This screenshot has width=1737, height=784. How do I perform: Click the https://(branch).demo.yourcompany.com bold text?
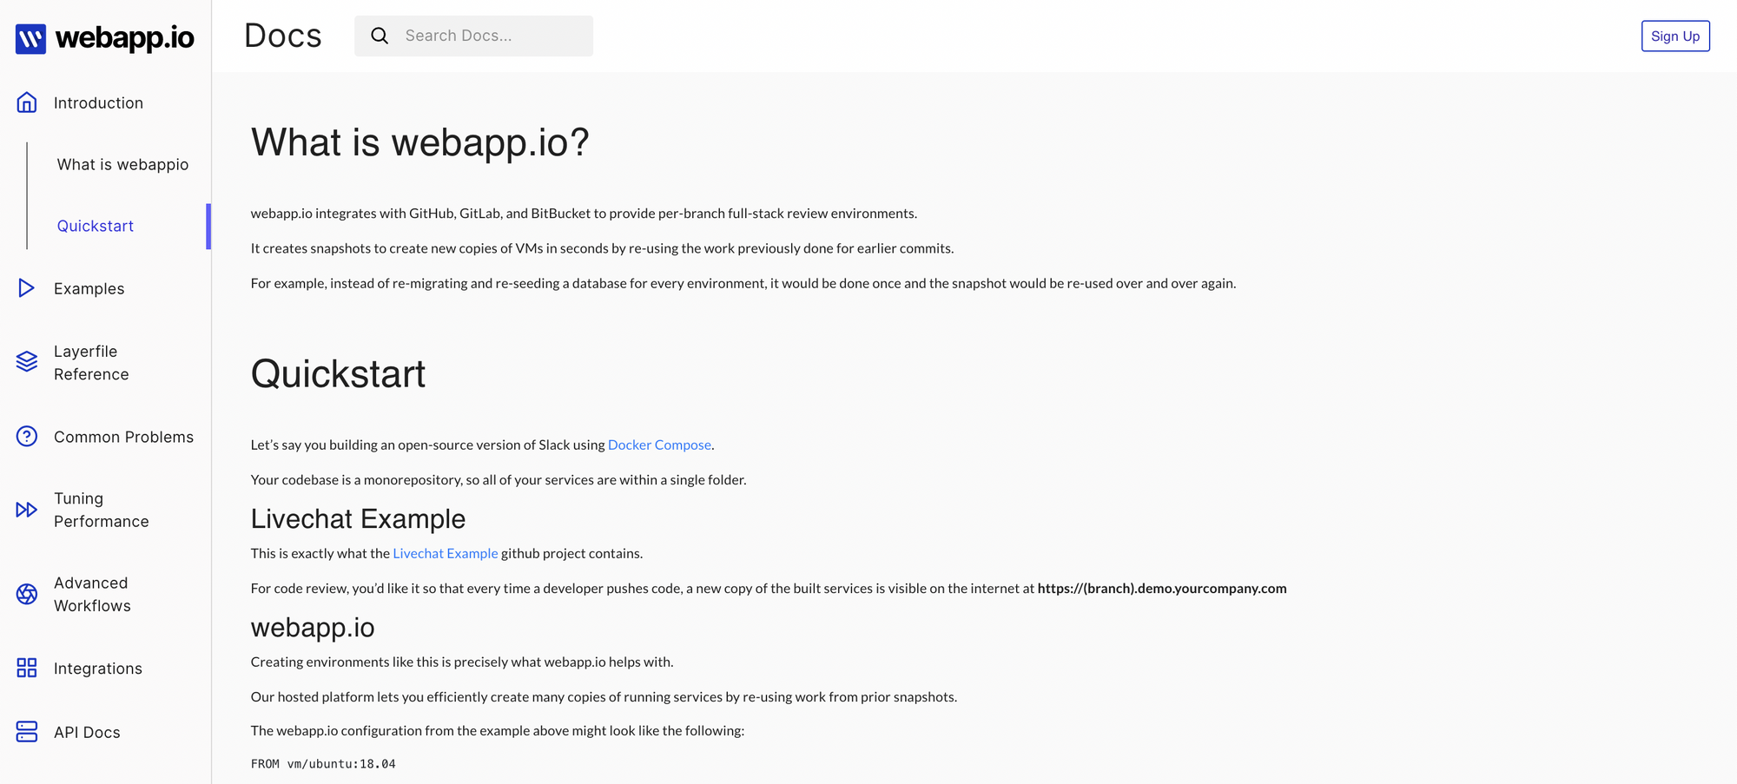pyautogui.click(x=1162, y=588)
